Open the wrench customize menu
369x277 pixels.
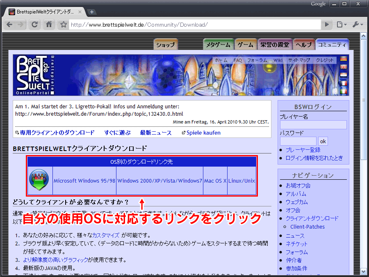(358, 24)
